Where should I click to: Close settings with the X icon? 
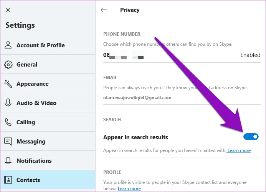(x=8, y=10)
